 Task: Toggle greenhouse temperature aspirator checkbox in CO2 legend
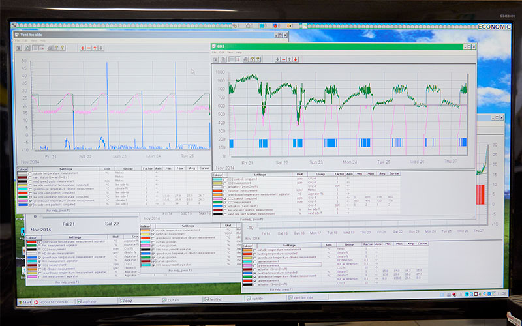pos(225,194)
